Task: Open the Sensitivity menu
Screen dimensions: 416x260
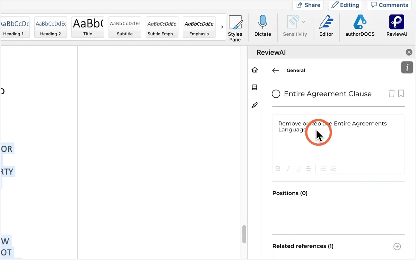Action: 295,26
